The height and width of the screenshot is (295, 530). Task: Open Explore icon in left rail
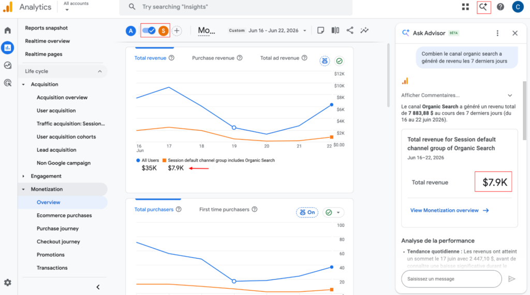click(x=7, y=65)
